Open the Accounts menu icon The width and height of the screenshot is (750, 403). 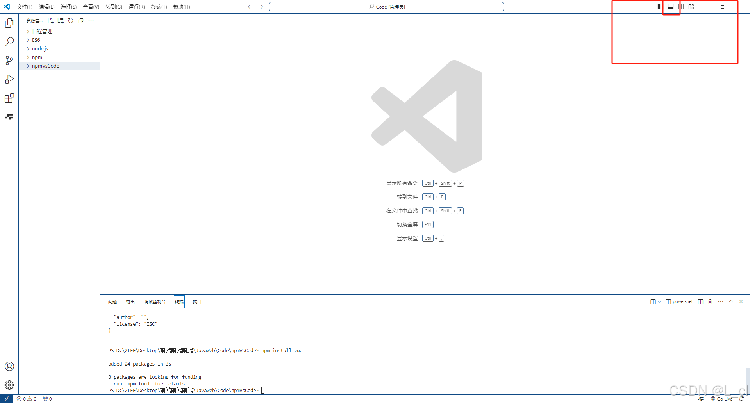tap(9, 366)
